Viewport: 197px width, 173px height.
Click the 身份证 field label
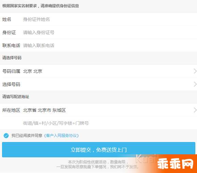[9, 32]
